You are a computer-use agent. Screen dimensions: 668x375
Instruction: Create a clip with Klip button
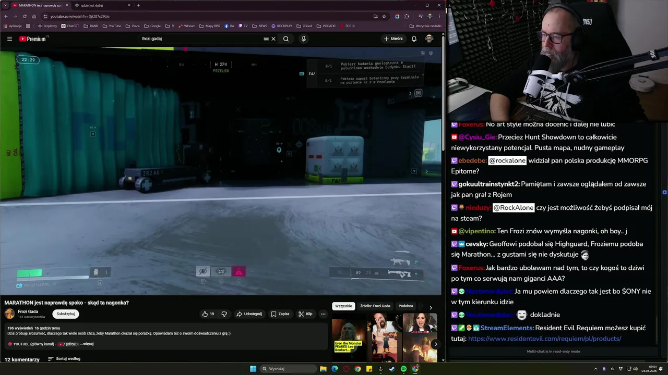point(305,314)
